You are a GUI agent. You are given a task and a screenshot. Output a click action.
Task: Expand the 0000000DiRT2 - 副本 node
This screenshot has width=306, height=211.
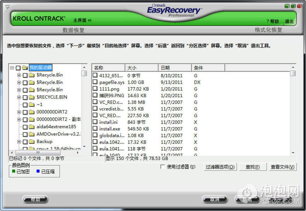(x=19, y=119)
